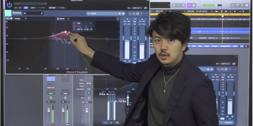Click the pencil icon to rename EQ preset
Viewport: 253px width, 126px height.
click(x=41, y=13)
